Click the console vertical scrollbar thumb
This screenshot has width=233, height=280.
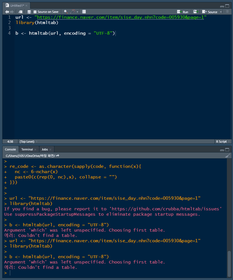tap(229, 263)
